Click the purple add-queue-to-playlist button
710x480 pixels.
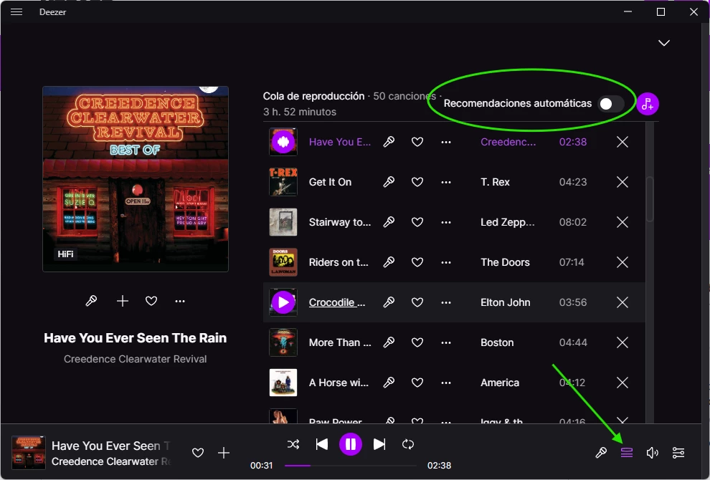click(648, 104)
